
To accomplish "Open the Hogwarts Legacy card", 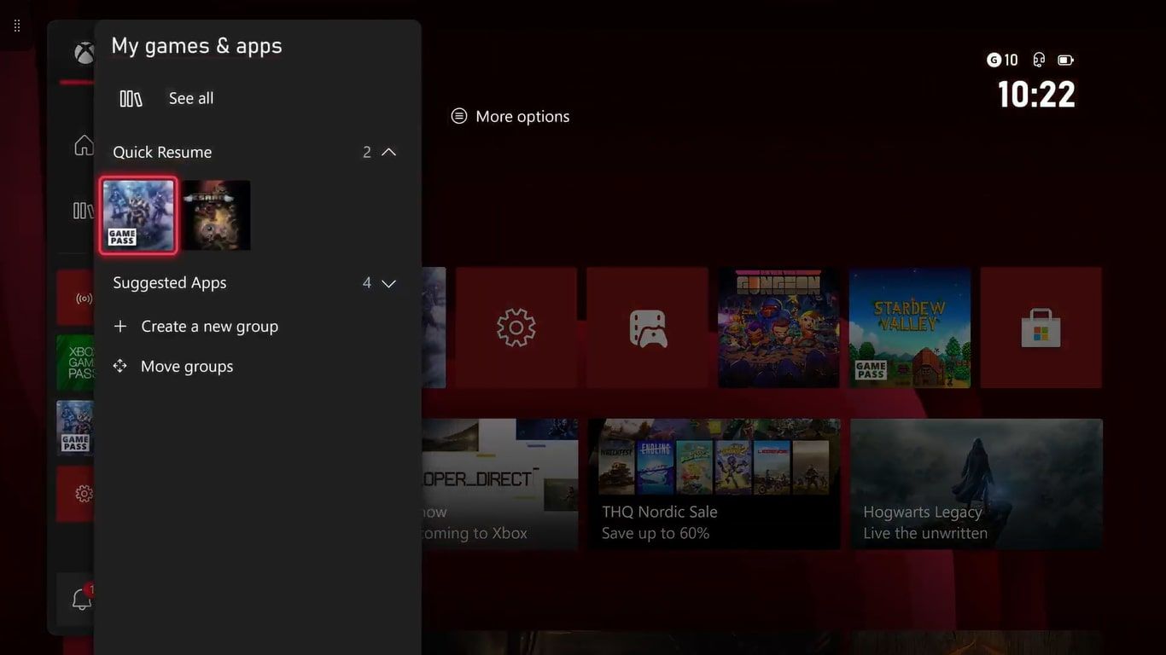I will point(977,484).
